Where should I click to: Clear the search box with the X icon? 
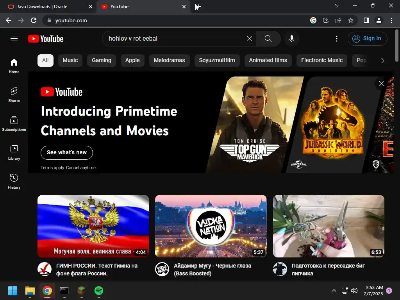pos(250,39)
